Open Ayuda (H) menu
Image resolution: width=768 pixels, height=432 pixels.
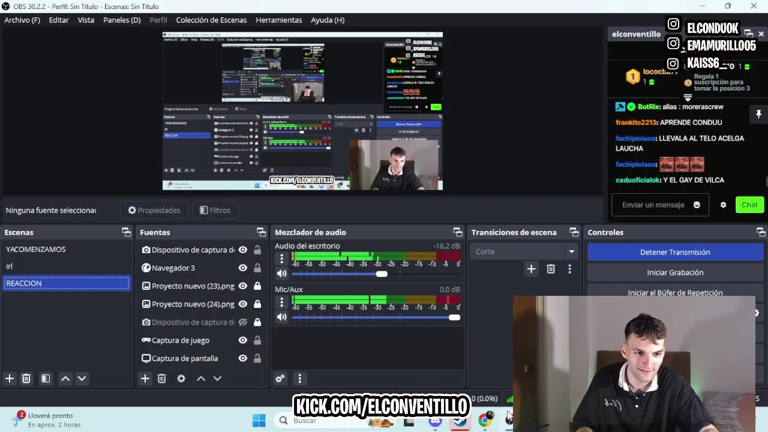328,20
